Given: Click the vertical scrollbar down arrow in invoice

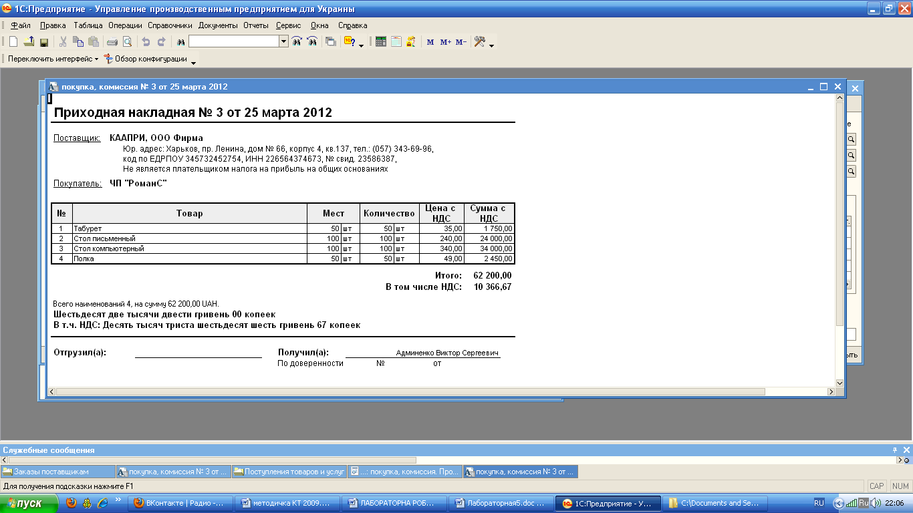Looking at the screenshot, I should point(840,383).
